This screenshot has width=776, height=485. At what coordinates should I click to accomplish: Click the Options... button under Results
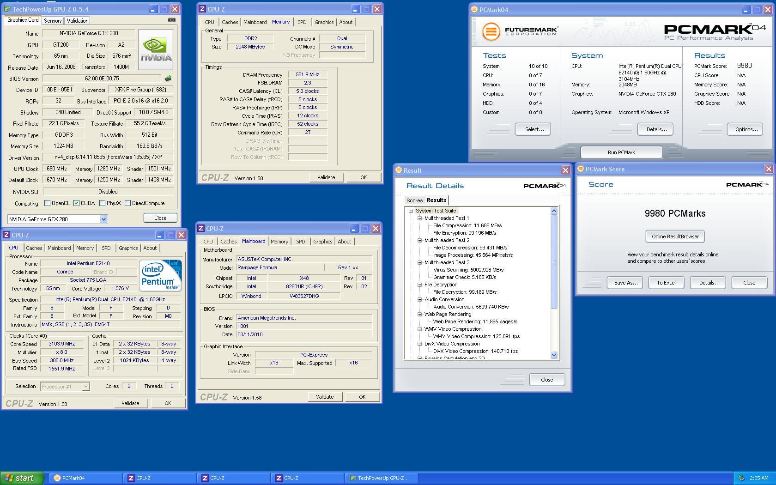[746, 129]
